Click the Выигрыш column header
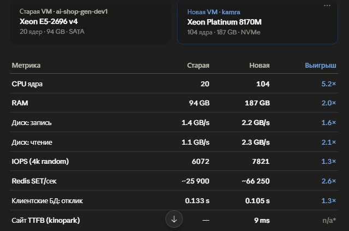Image resolution: width=349 pixels, height=231 pixels. click(x=321, y=66)
